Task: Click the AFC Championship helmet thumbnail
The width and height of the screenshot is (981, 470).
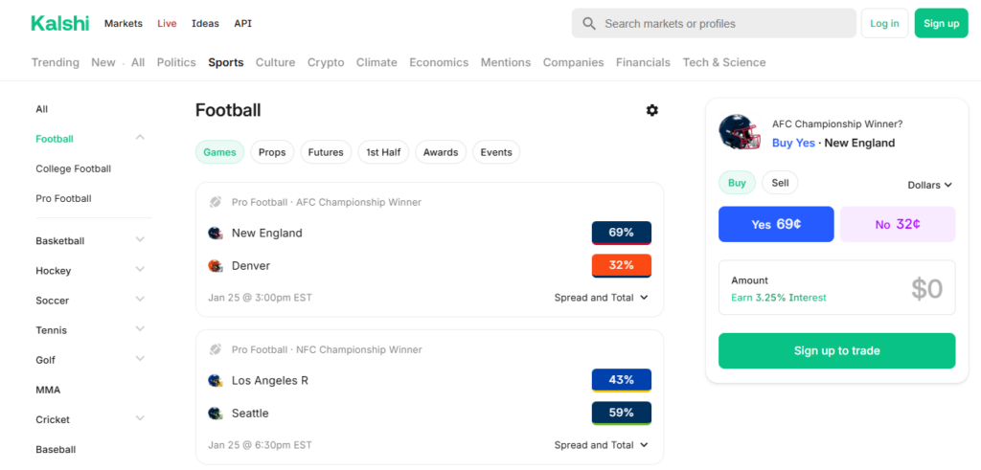Action: 740,132
